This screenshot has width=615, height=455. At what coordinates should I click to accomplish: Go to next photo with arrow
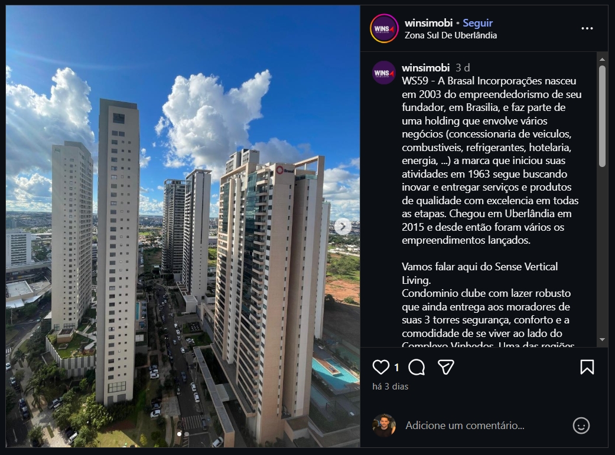click(x=343, y=227)
